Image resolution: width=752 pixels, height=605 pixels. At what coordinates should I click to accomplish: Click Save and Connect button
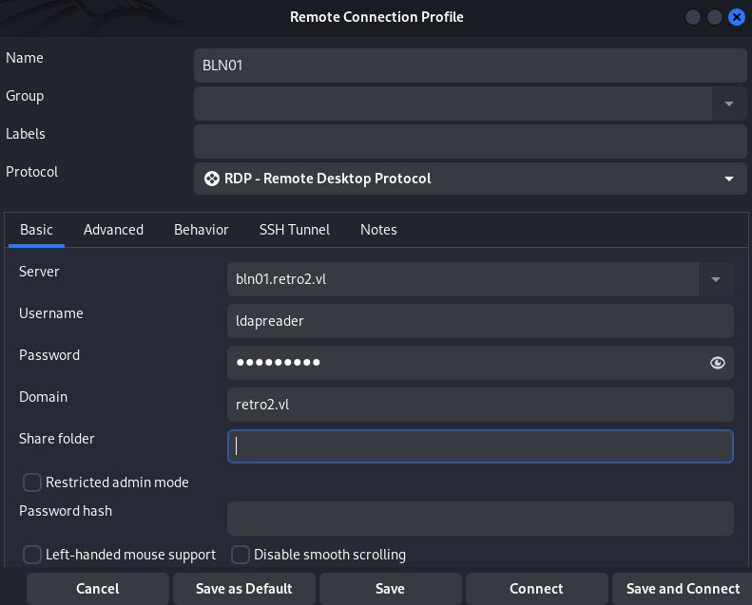[683, 589]
